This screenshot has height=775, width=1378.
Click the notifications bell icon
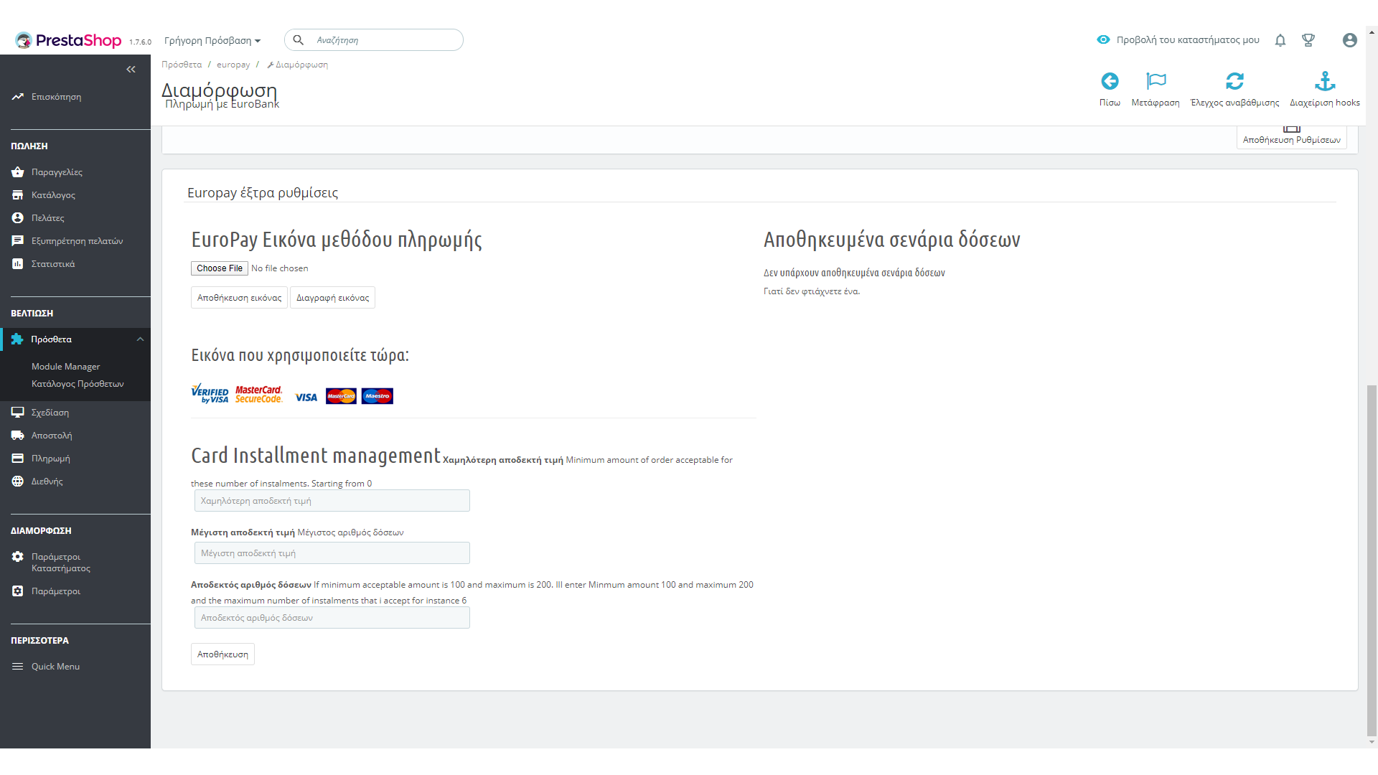(1280, 40)
